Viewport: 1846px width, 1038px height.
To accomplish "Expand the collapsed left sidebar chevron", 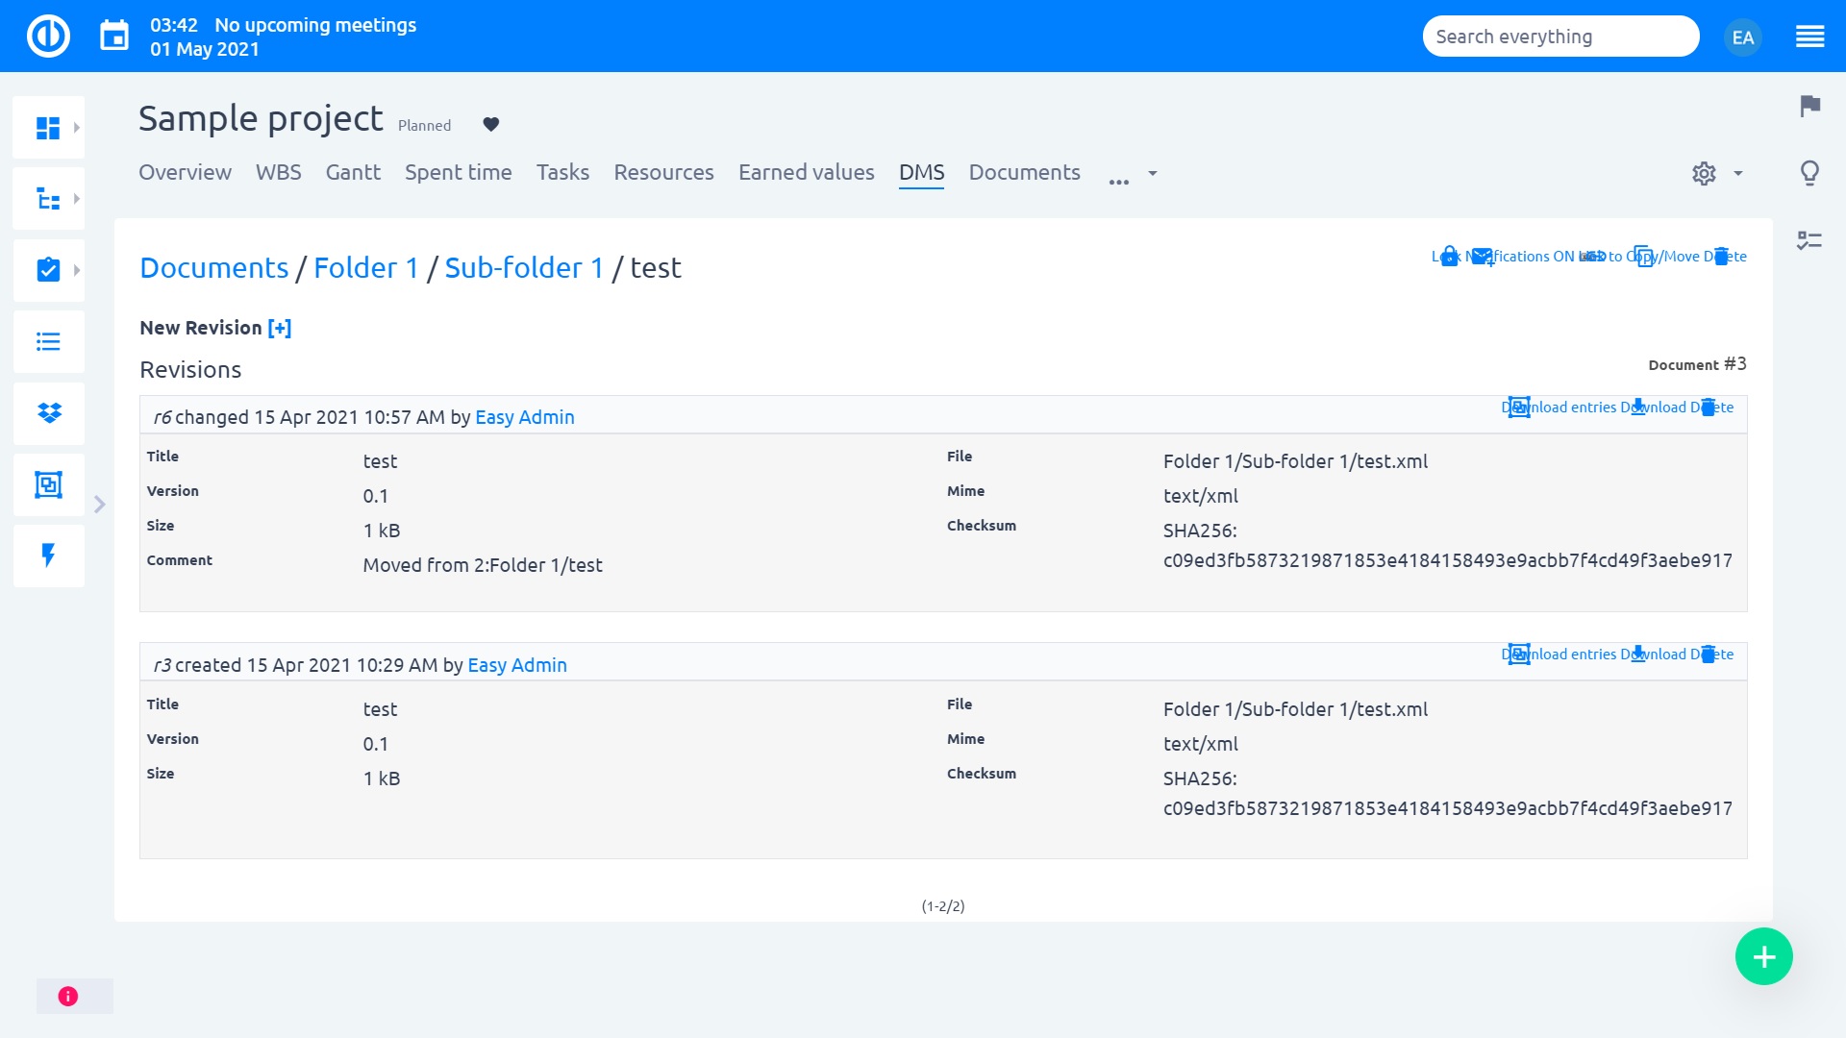I will (100, 505).
